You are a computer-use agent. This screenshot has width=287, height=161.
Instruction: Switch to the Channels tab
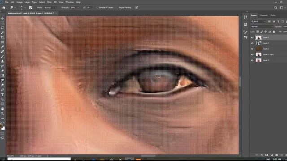tap(264, 15)
